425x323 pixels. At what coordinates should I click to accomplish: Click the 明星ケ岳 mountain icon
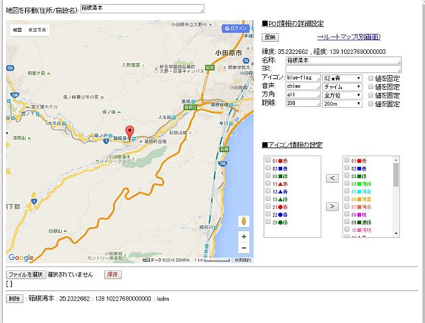(x=48, y=73)
